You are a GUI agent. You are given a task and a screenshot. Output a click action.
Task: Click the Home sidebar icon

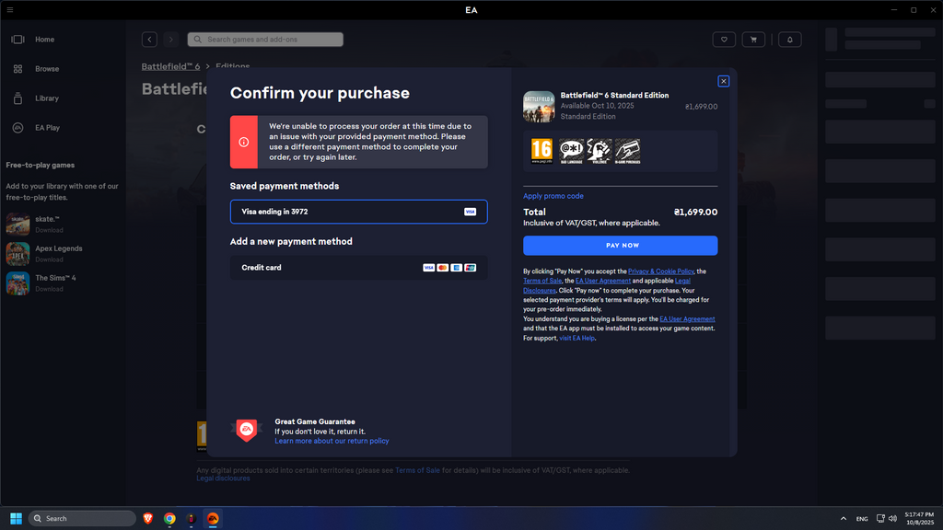point(18,40)
